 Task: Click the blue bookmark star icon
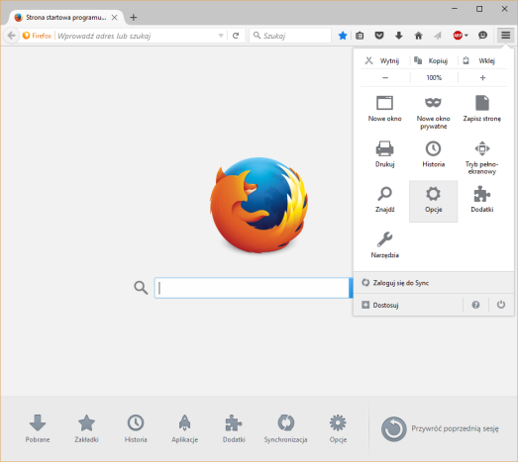[x=343, y=36]
